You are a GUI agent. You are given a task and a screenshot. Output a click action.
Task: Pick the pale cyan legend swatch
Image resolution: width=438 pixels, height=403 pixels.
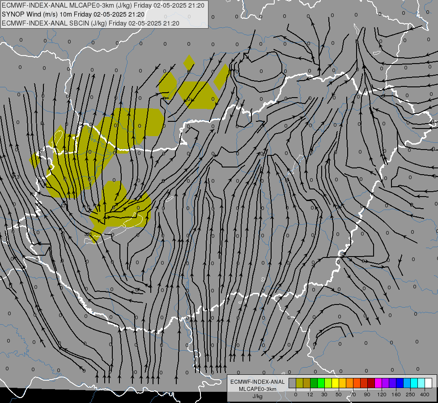coord(421,383)
